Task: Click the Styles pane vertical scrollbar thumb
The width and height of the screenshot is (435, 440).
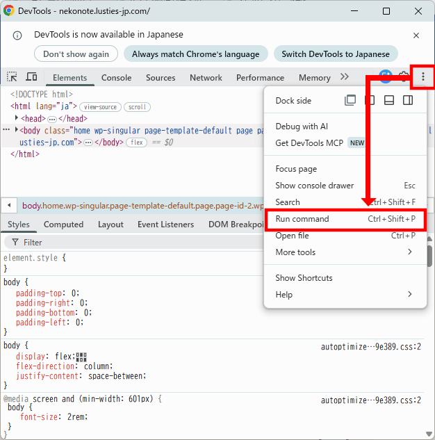Action: click(429, 256)
